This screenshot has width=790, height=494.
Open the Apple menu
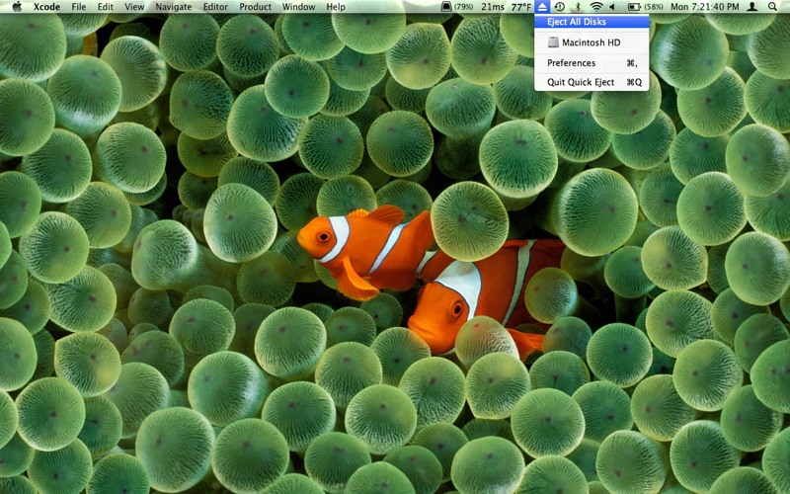[17, 7]
